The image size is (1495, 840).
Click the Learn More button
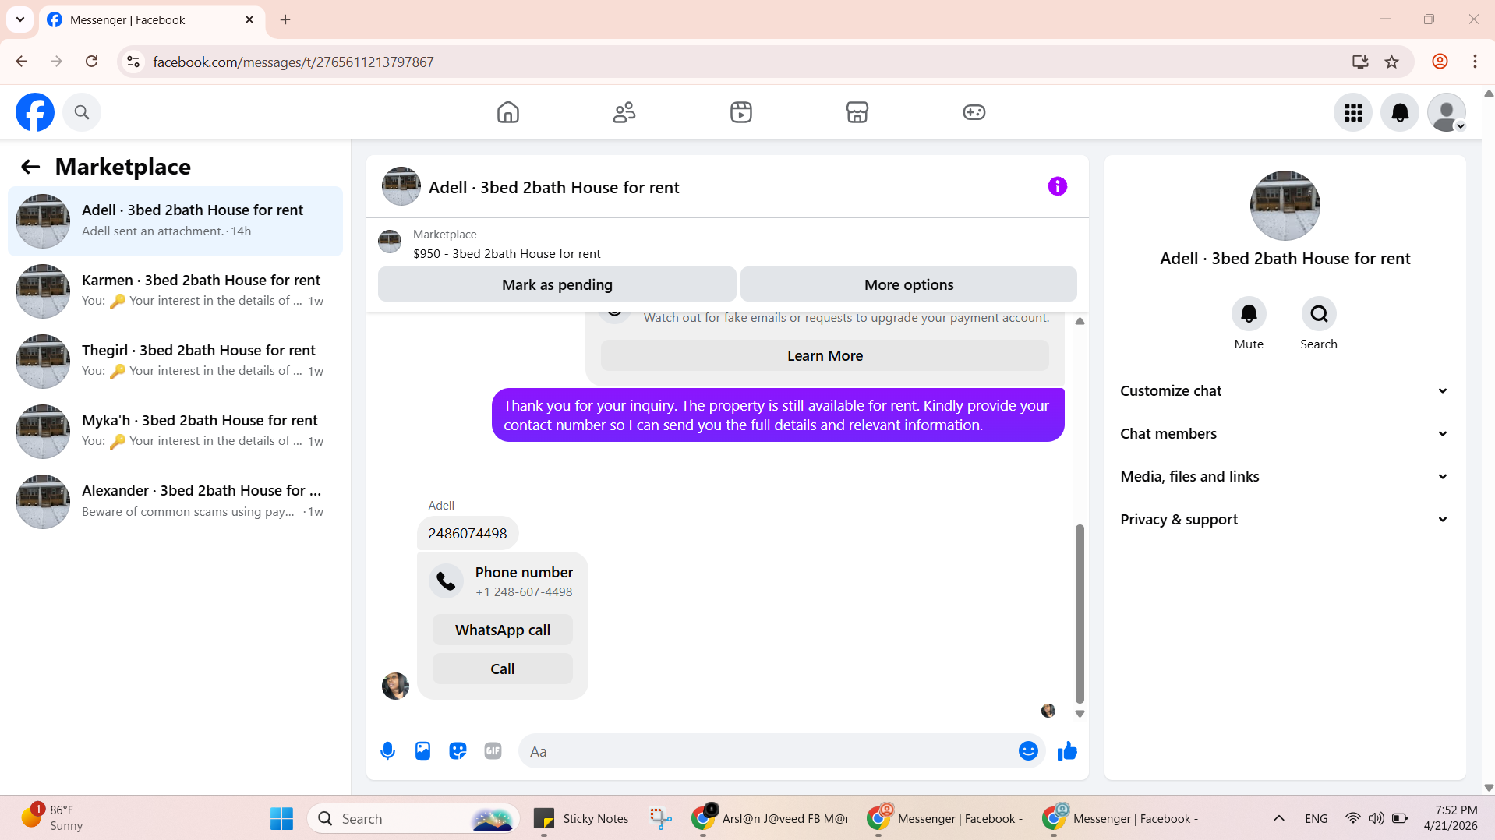[x=825, y=356]
